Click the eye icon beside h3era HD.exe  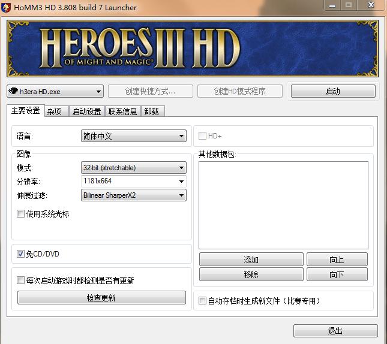tap(13, 91)
